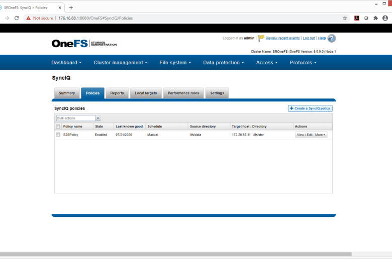Click the OneFS logo
Screen dimensions: 392x259
click(x=84, y=44)
